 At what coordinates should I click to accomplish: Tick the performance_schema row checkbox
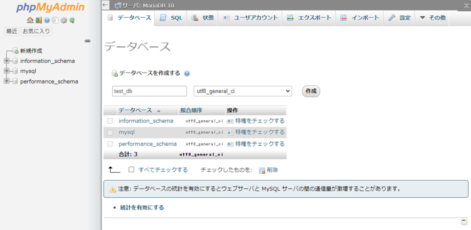(x=110, y=144)
